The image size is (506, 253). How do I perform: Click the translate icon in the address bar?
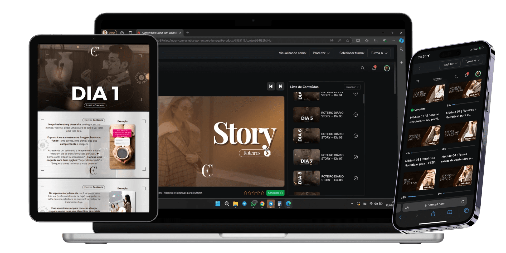[332, 41]
